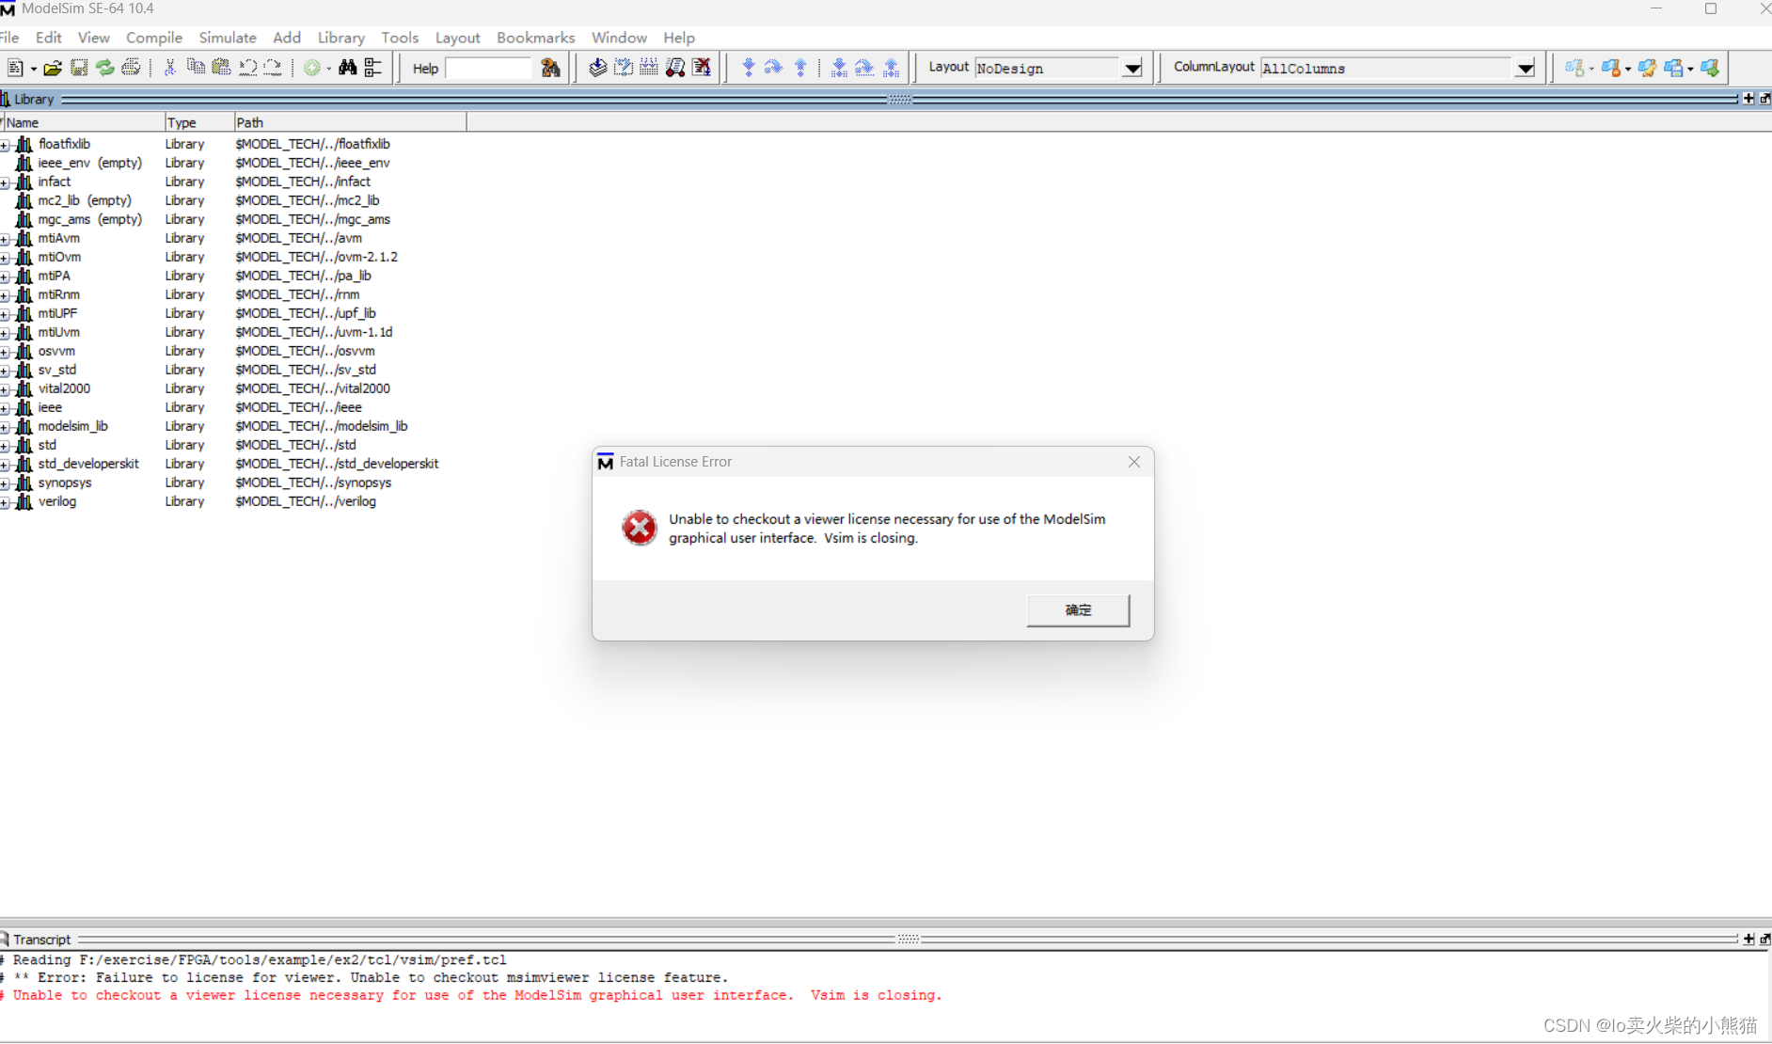Viewport: 1772px width, 1044px height.
Task: Click the 确定 button in error dialog
Action: click(1078, 609)
